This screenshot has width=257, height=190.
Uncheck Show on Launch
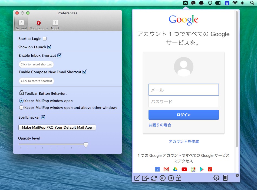(49, 47)
